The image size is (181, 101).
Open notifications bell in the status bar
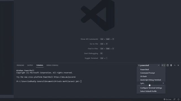pyautogui.click(x=178, y=99)
